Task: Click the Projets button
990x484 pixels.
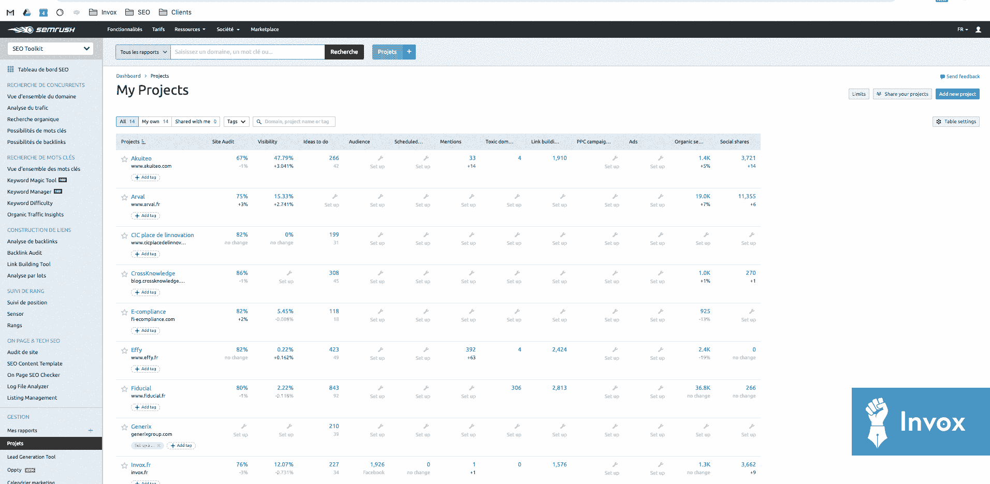Action: tap(387, 52)
